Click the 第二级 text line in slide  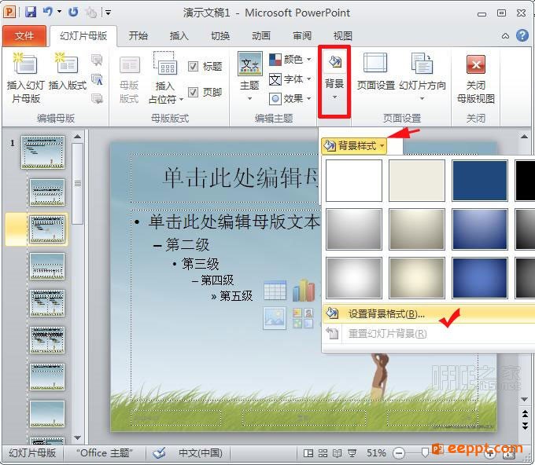pos(187,244)
